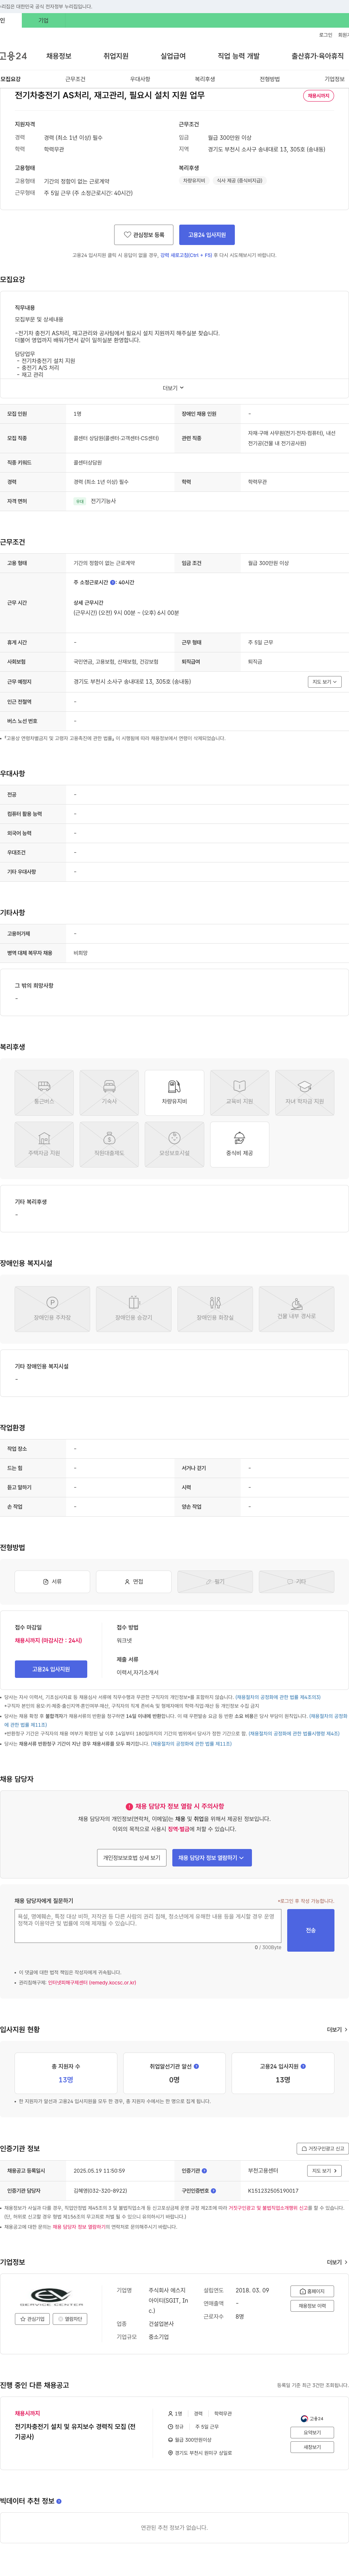Click the 요약보기 button
The height and width of the screenshot is (2576, 349).
pyautogui.click(x=312, y=2433)
